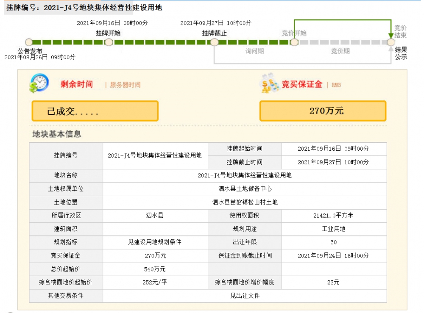Click the 23元 increment value
Viewport: 424px width, 313px height.
click(x=333, y=282)
